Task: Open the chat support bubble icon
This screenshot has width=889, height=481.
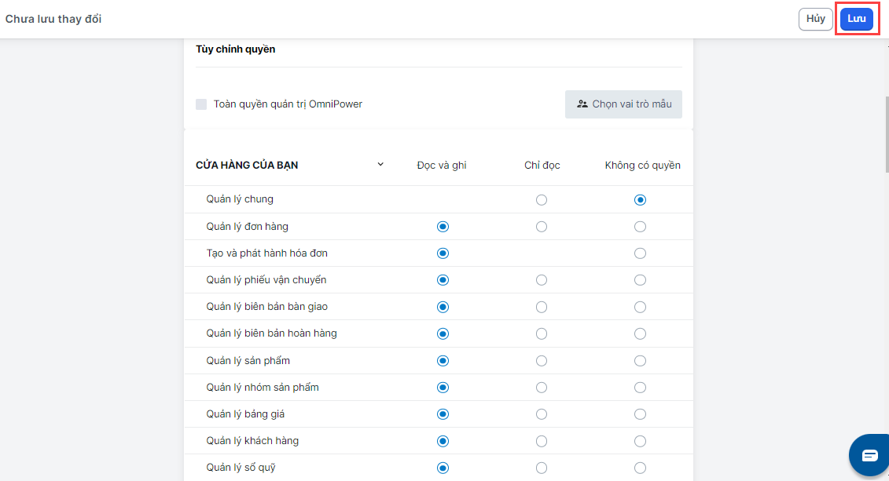Action: 869,455
